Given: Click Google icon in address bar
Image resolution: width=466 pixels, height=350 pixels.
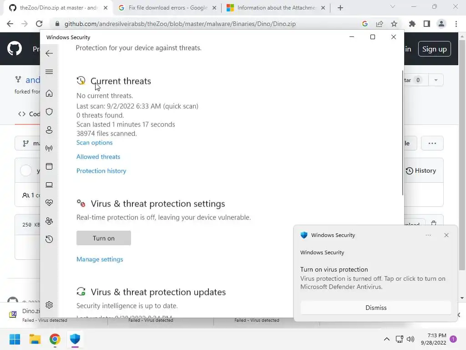Looking at the screenshot, I should click(x=365, y=24).
